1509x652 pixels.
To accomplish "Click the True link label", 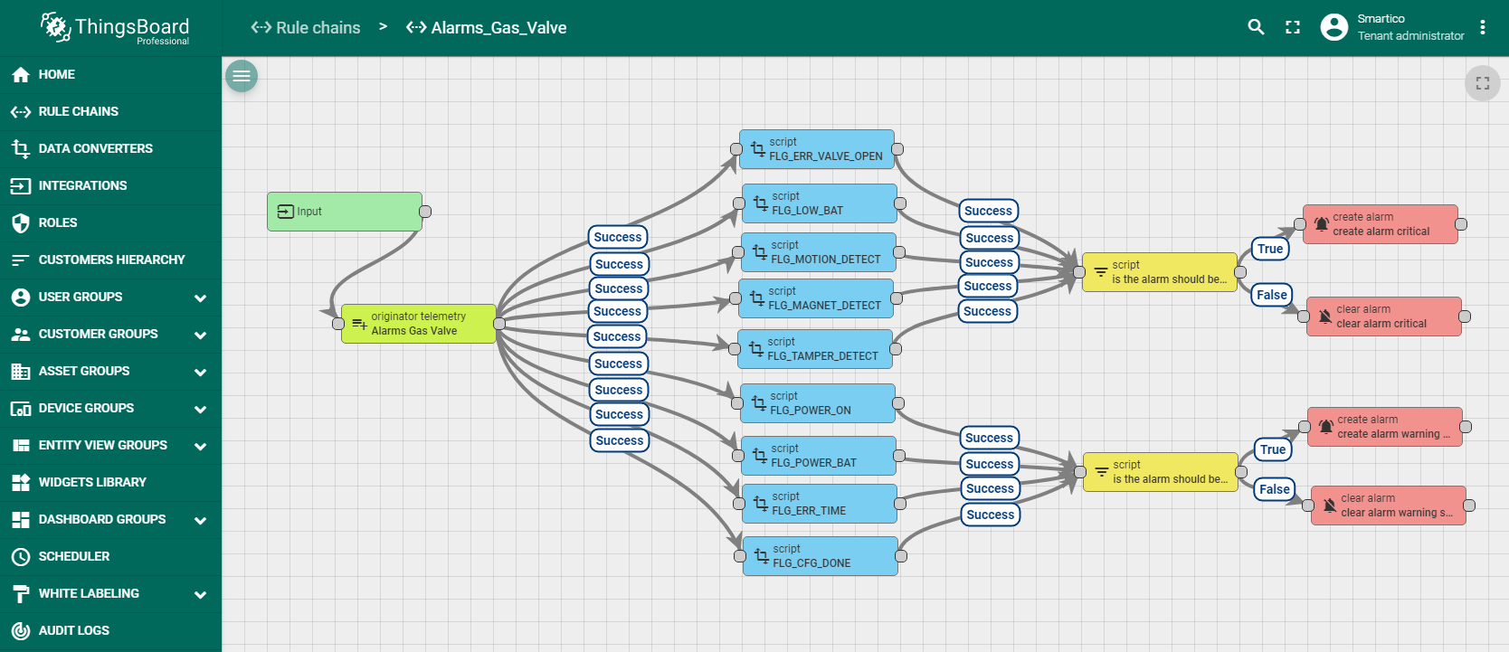I will click(1270, 249).
